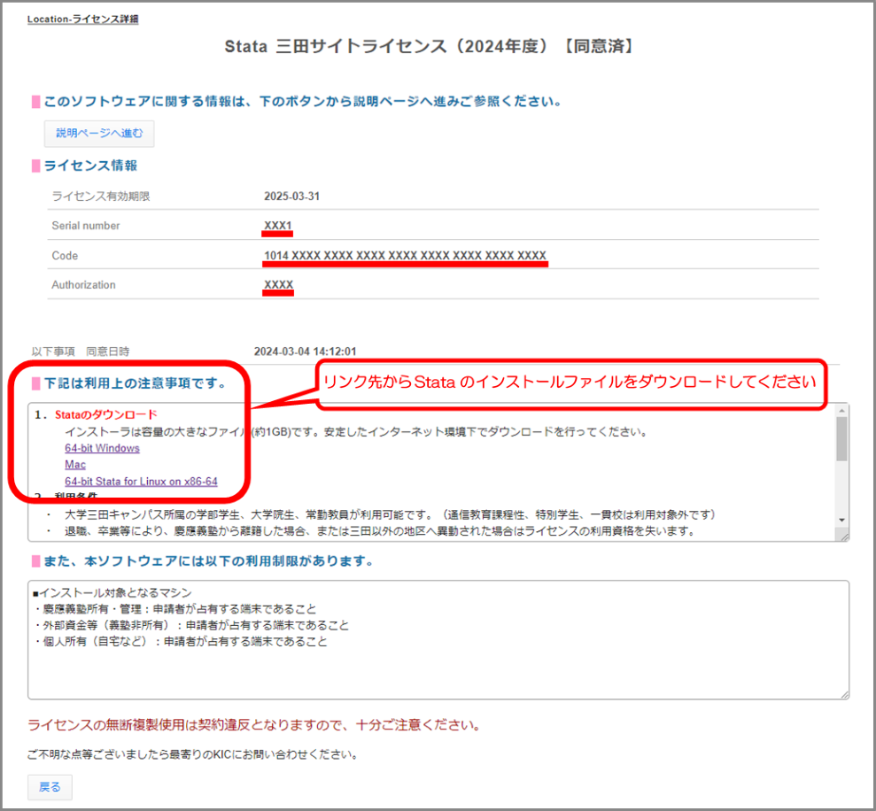Image resolution: width=876 pixels, height=811 pixels.
Task: Click the 個人所有（自宅など） restriction line
Action: click(181, 641)
